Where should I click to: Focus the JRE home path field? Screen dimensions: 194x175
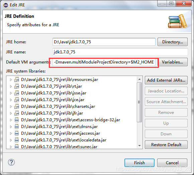click(x=104, y=42)
